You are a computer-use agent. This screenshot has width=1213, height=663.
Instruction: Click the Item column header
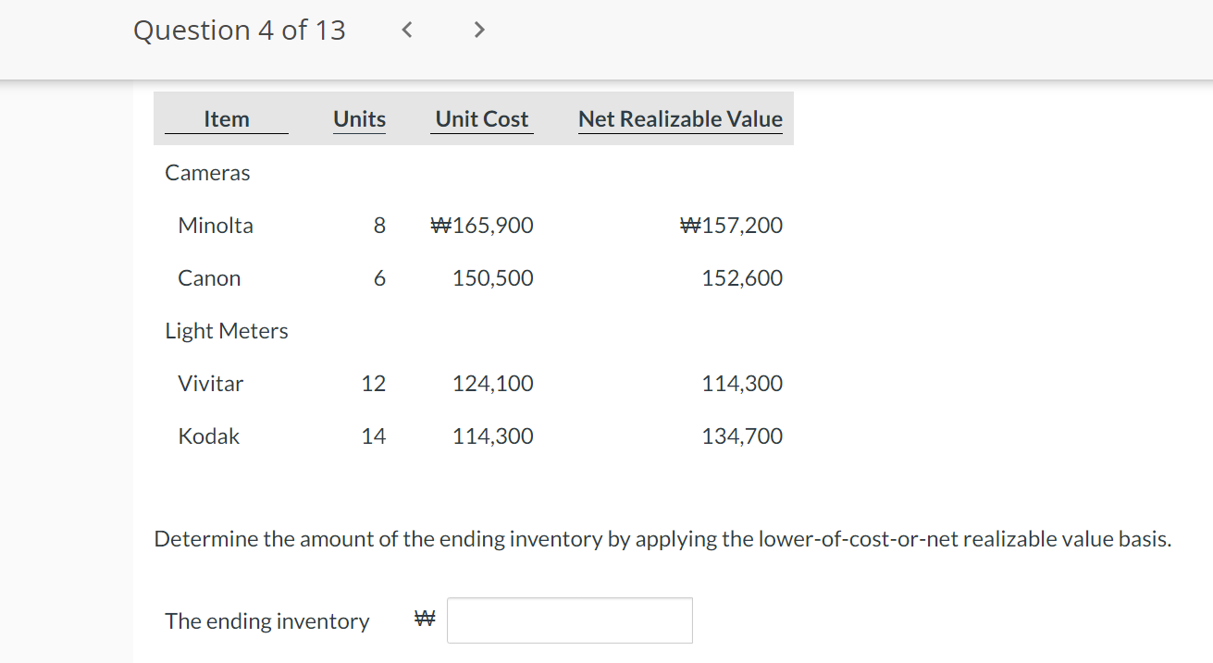227,119
